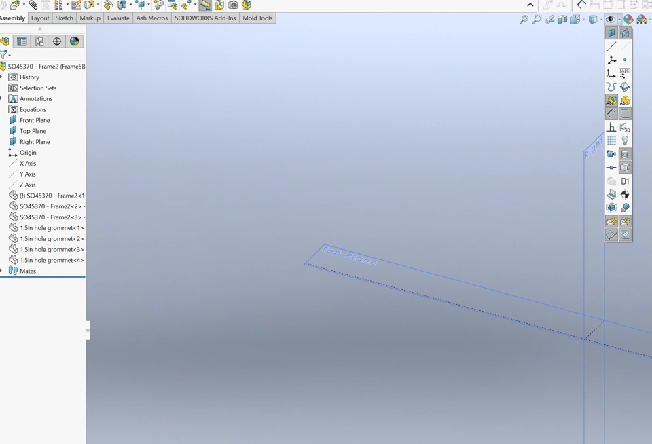Activate the Section View icon
This screenshot has width=652, height=444.
pyautogui.click(x=562, y=19)
